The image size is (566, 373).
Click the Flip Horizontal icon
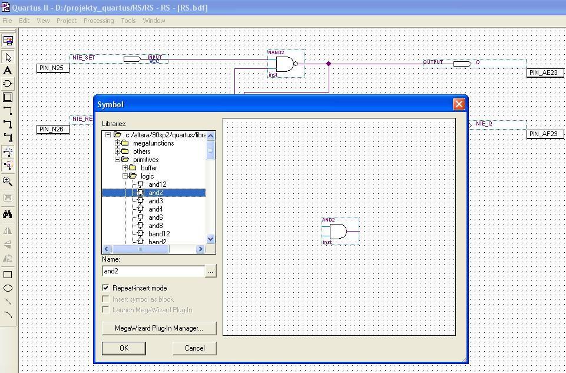pos(8,231)
